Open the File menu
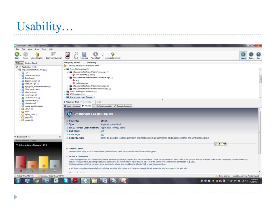 pyautogui.click(x=18, y=49)
